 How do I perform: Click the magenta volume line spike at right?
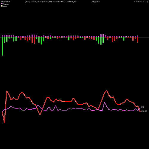click(x=105, y=102)
